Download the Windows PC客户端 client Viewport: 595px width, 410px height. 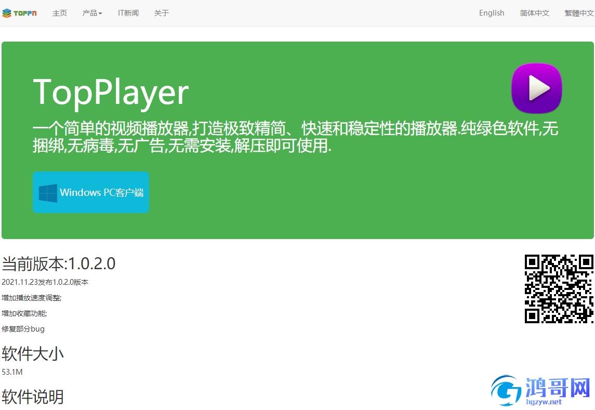tap(91, 192)
